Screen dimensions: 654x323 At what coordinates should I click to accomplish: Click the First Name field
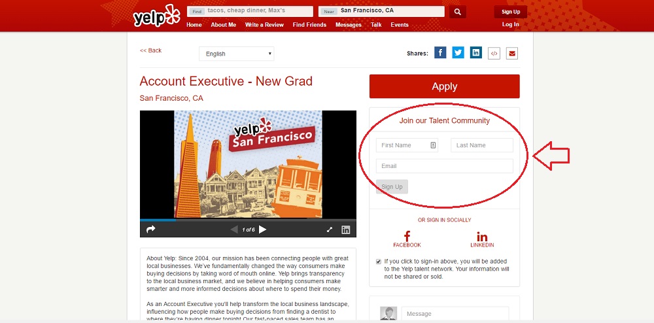pos(407,145)
